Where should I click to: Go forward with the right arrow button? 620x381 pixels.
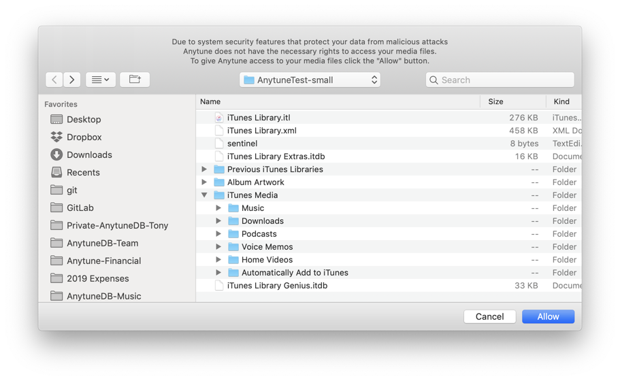pyautogui.click(x=72, y=80)
